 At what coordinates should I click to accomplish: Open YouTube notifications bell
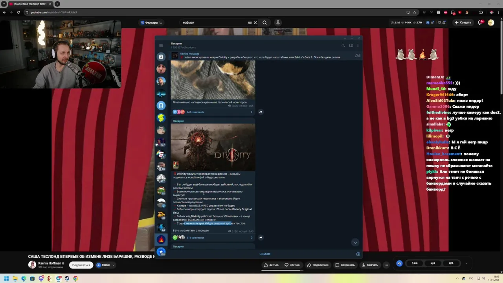click(480, 22)
